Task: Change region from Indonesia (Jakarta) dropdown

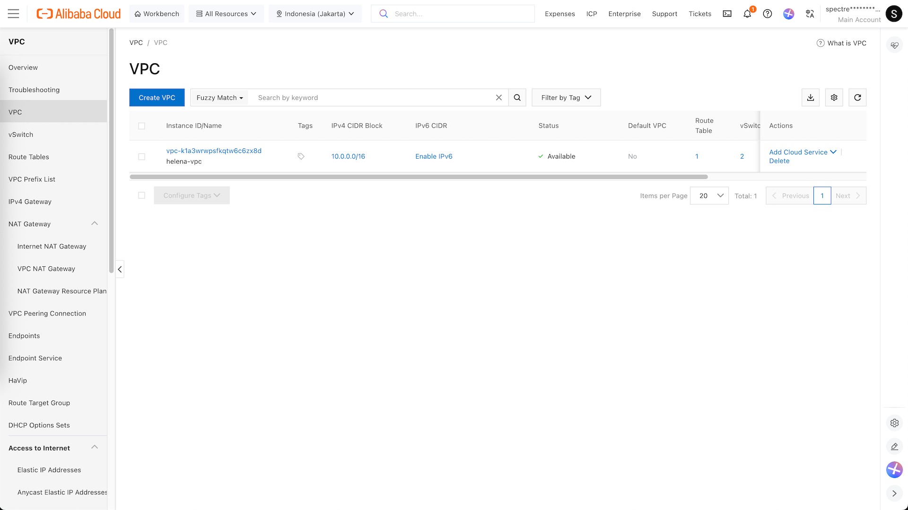Action: 315,14
